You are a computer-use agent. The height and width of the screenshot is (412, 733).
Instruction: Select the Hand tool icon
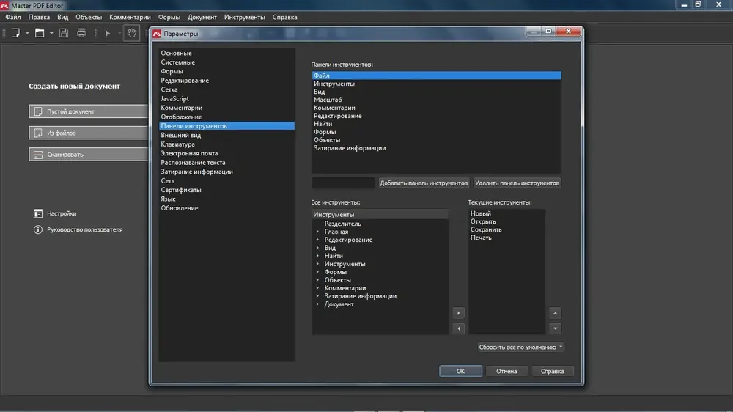pyautogui.click(x=132, y=33)
